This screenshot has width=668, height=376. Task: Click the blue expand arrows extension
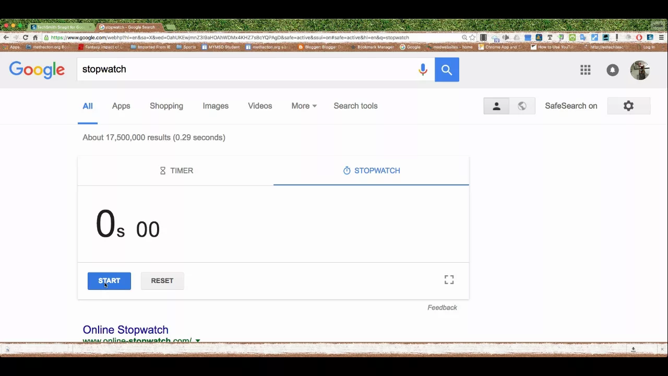pos(594,38)
